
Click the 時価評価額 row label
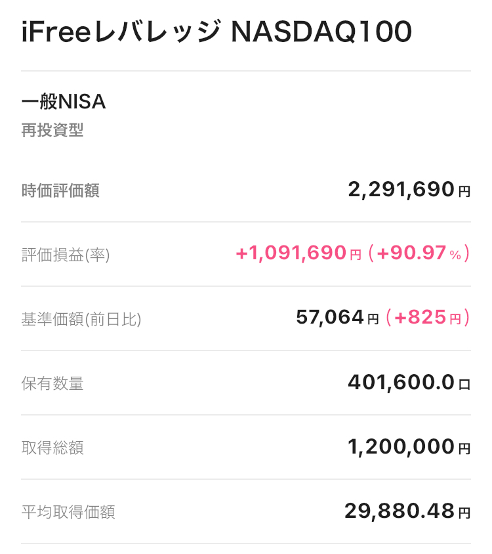[x=60, y=190]
